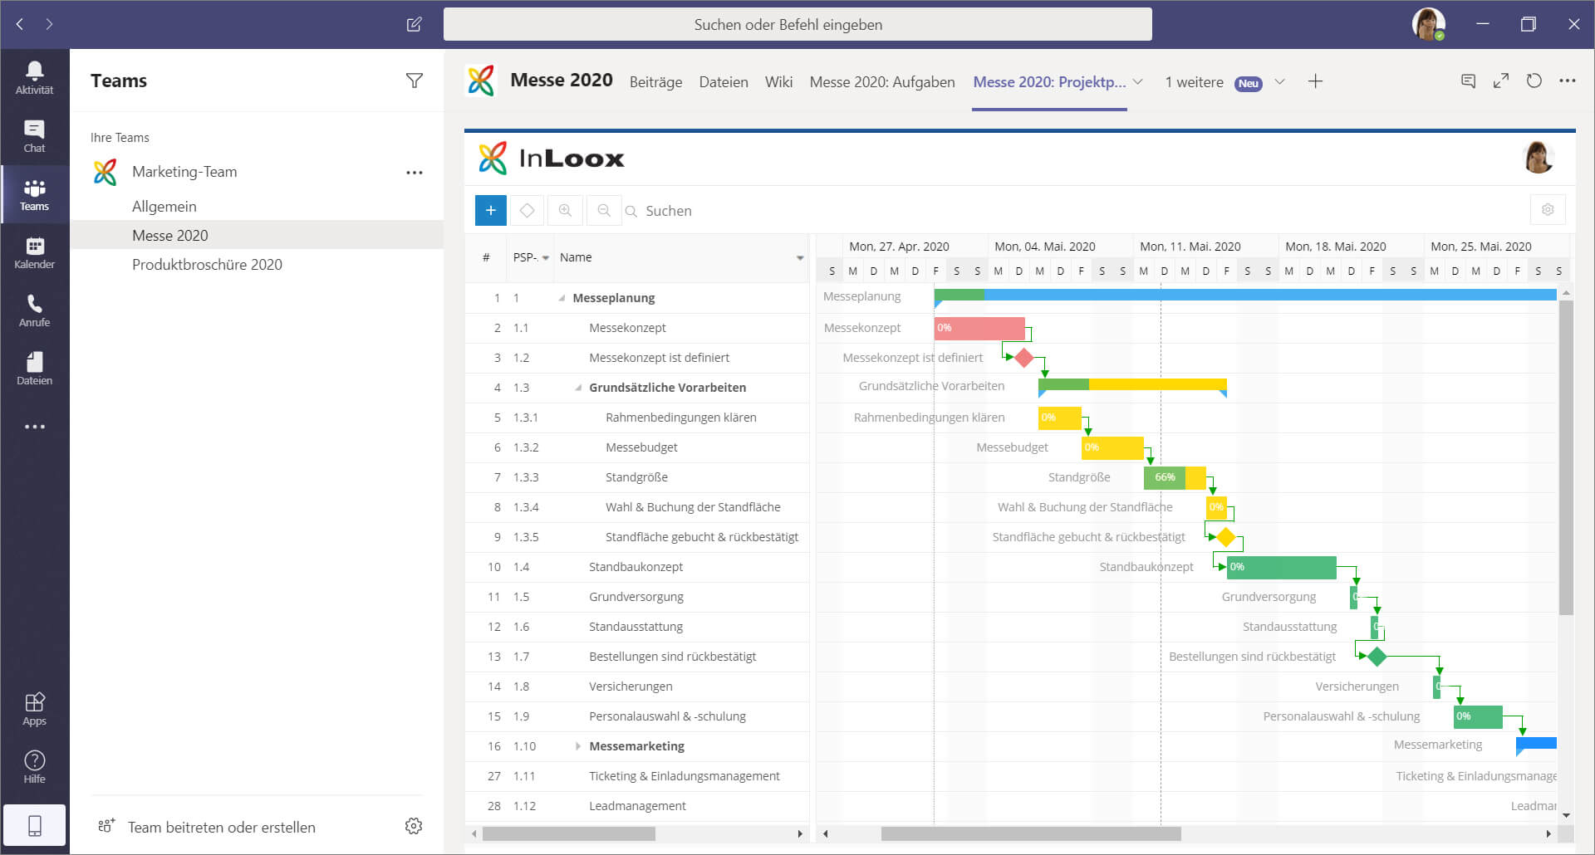Viewport: 1595px width, 855px height.
Task: Click the green Bestellungen rückbestätigt milestone
Action: click(1377, 657)
